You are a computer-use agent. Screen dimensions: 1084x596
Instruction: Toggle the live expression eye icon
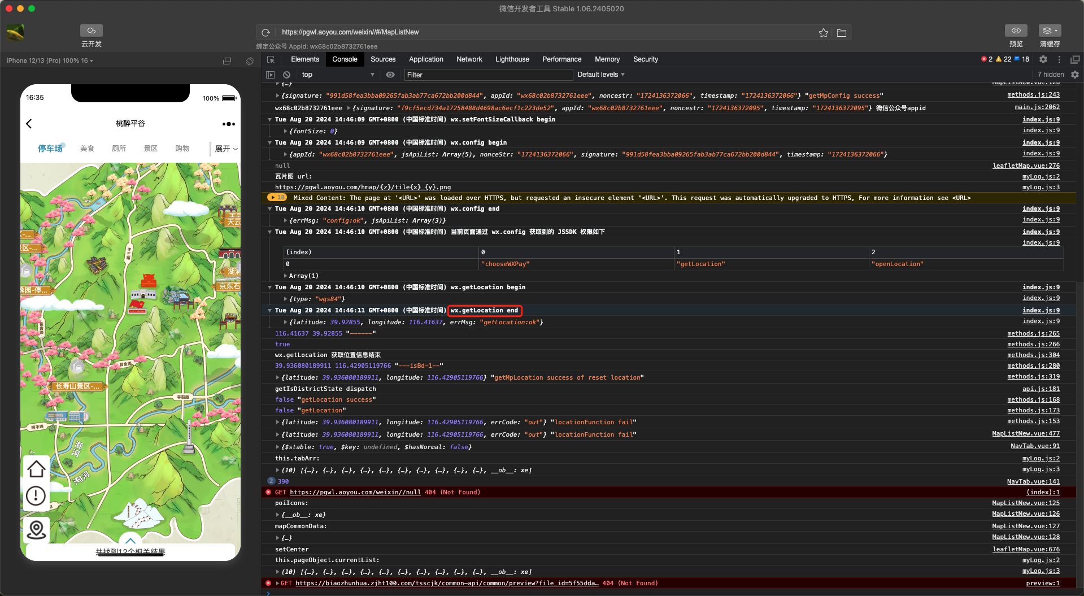click(390, 75)
